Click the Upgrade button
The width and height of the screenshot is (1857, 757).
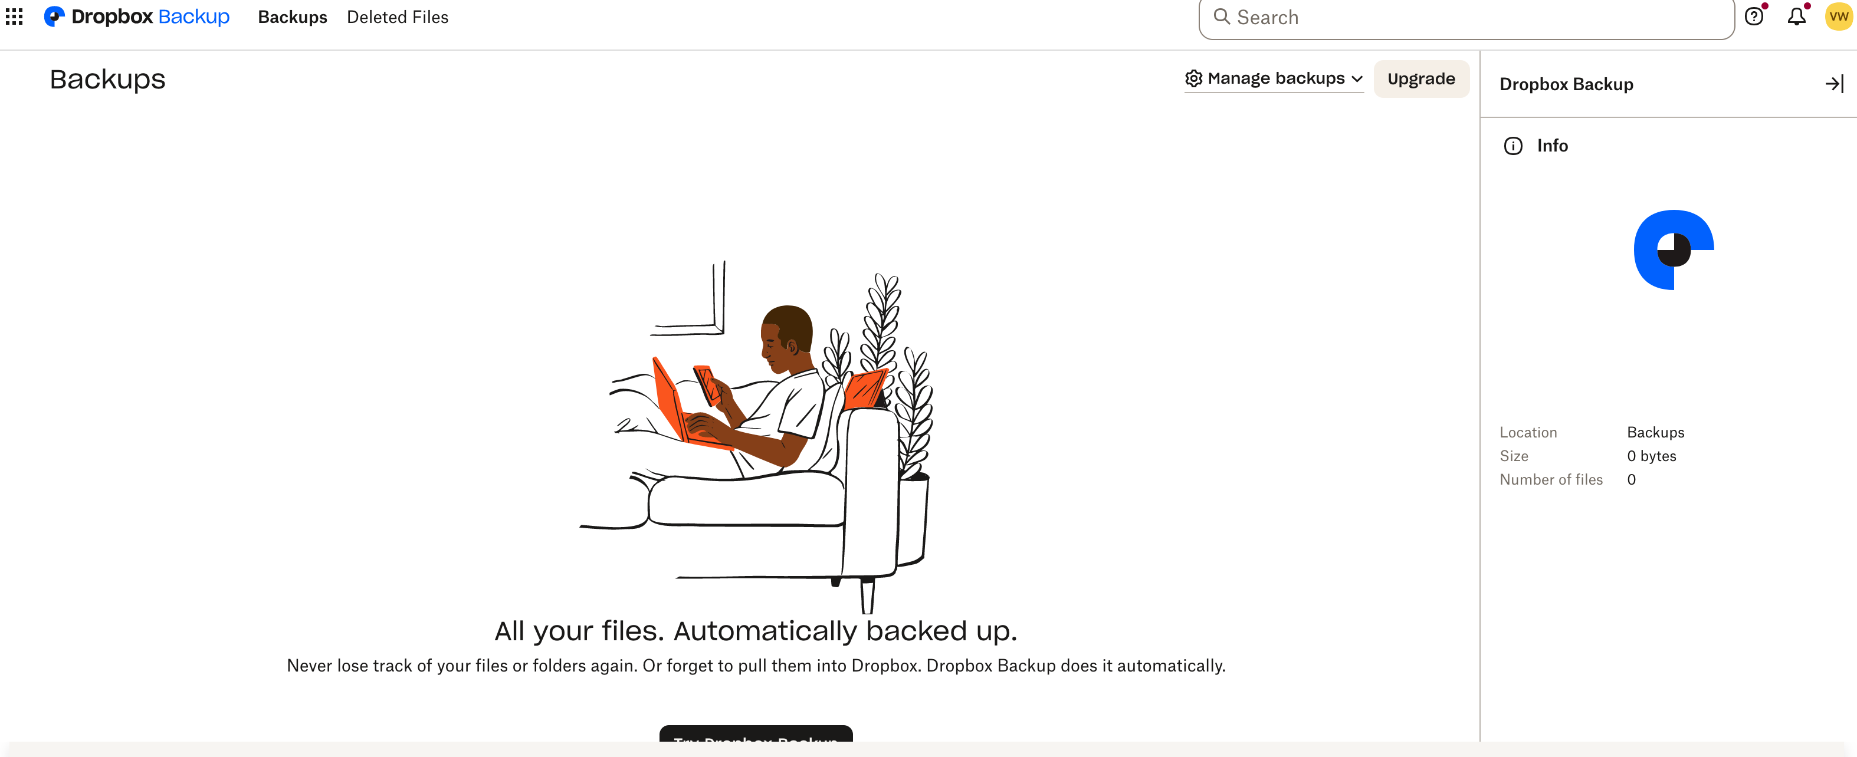click(1421, 77)
